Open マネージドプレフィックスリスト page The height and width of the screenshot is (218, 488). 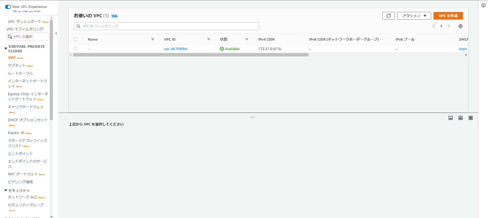27,143
